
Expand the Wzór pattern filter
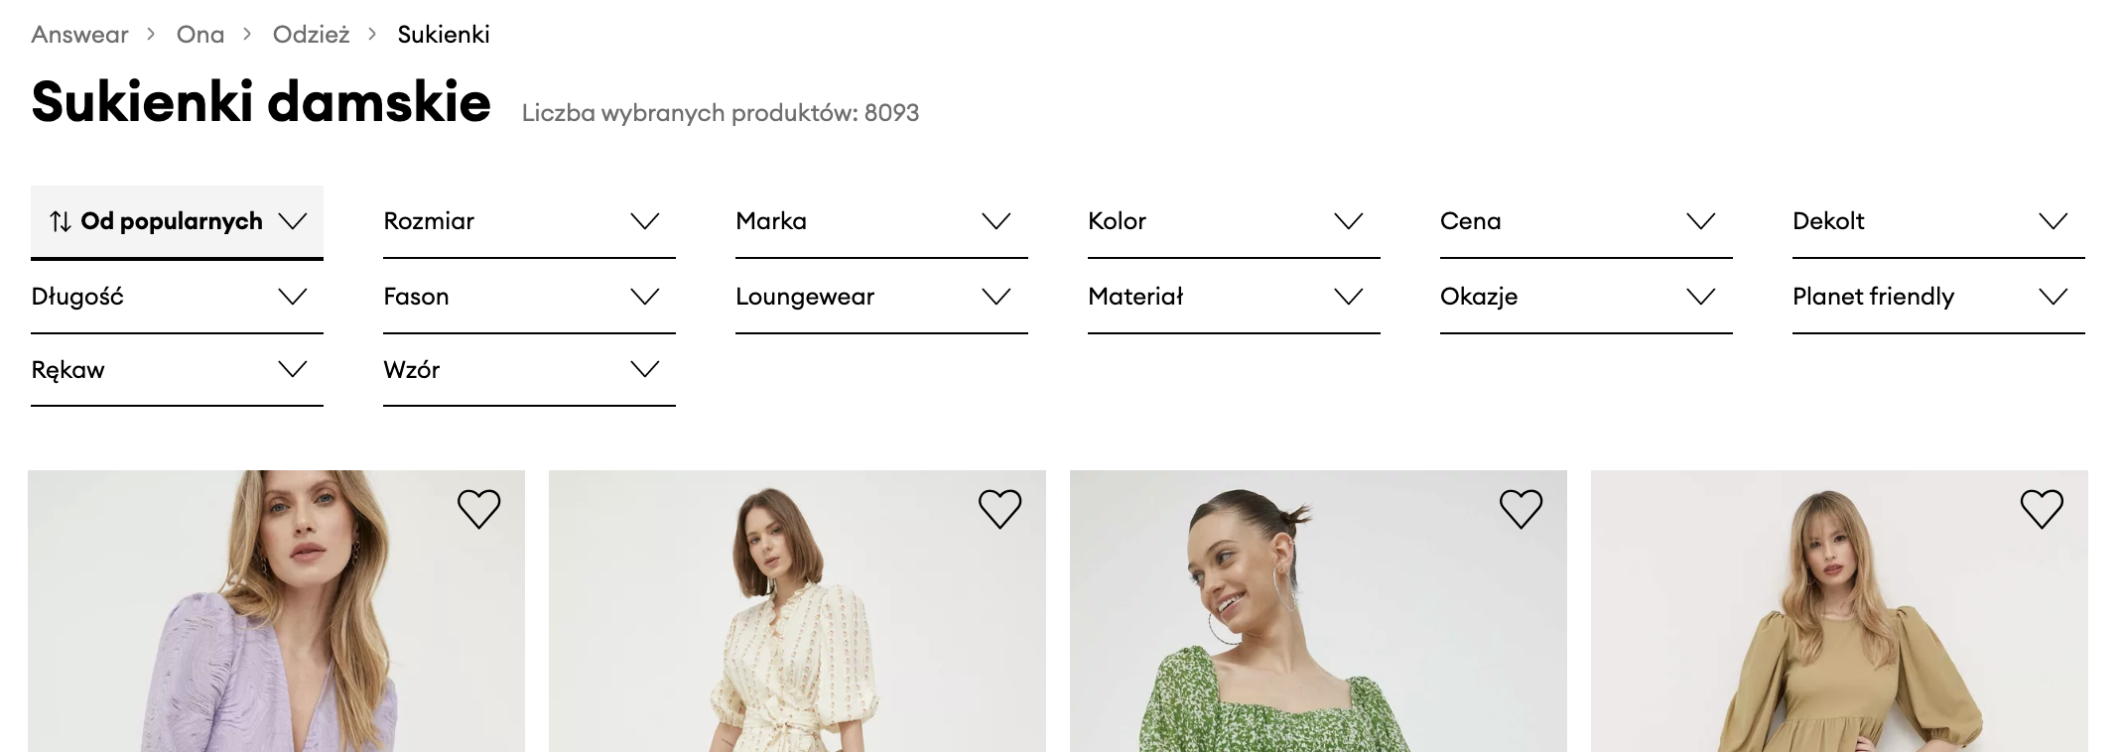(529, 370)
